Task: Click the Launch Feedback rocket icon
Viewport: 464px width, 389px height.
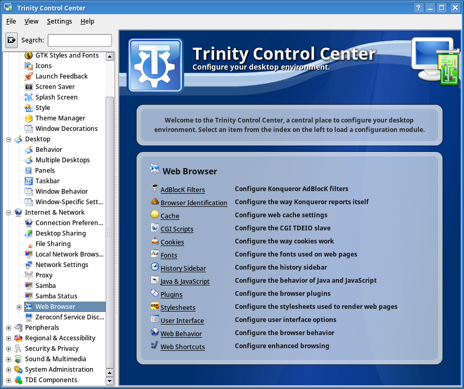Action: click(29, 76)
